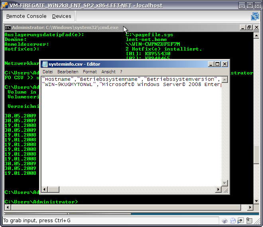This screenshot has height=227, width=263.
Task: Click the rightmost device icon in the status bar
Action: 248,220
